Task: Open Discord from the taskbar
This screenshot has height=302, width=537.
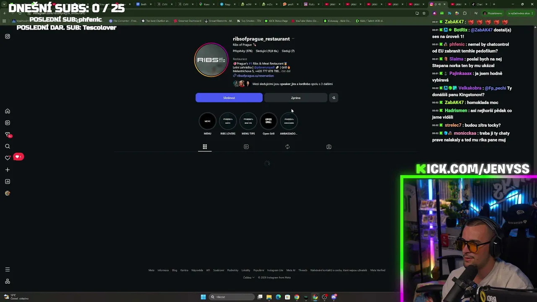Action: (x=334, y=297)
